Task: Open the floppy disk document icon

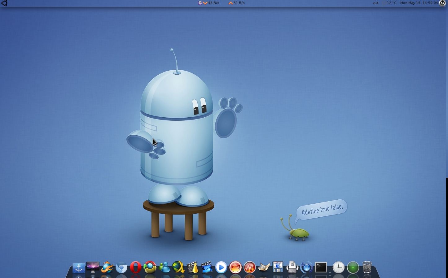Action: click(278, 267)
